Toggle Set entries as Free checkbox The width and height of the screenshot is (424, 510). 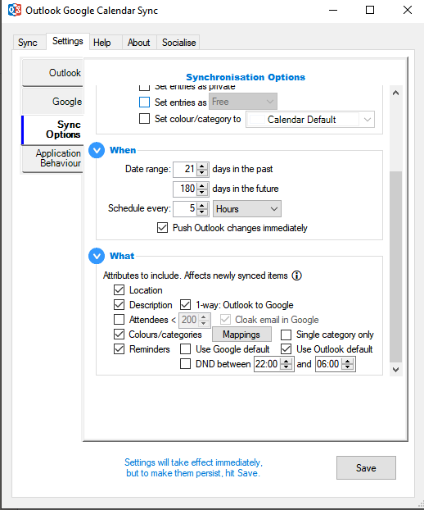[x=145, y=102]
